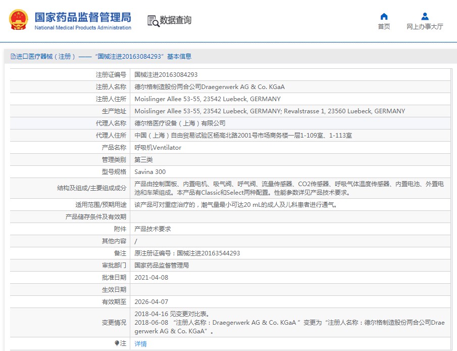
Task: Click the 网上办事大厅 label
Action: [425, 27]
